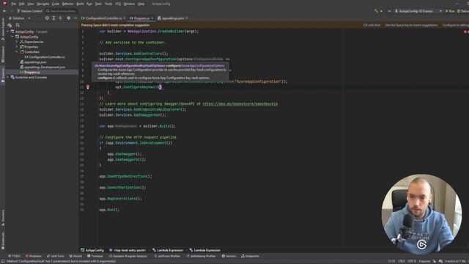Viewport: 469px width, 264px height.
Task: Click 'Configure in settings' link
Action: (x=455, y=25)
